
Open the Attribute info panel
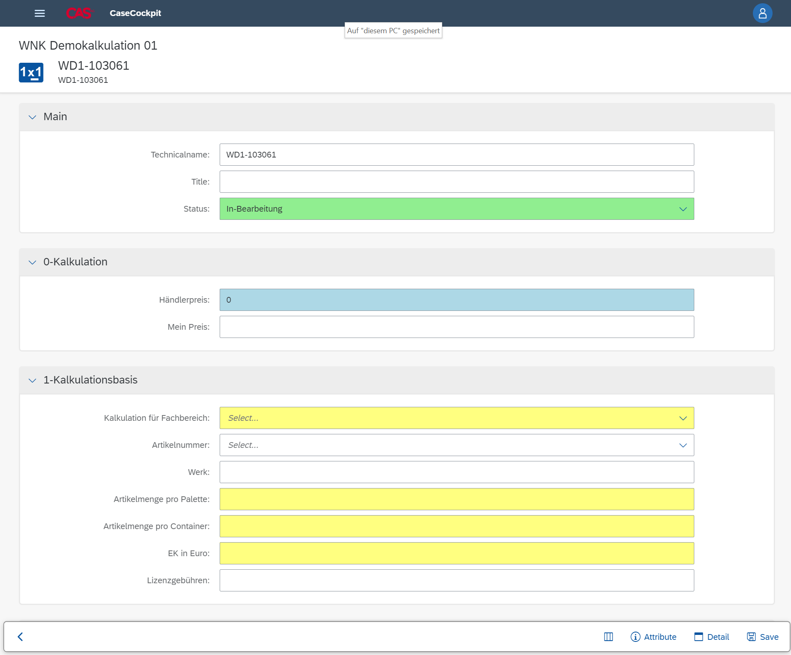(x=653, y=637)
